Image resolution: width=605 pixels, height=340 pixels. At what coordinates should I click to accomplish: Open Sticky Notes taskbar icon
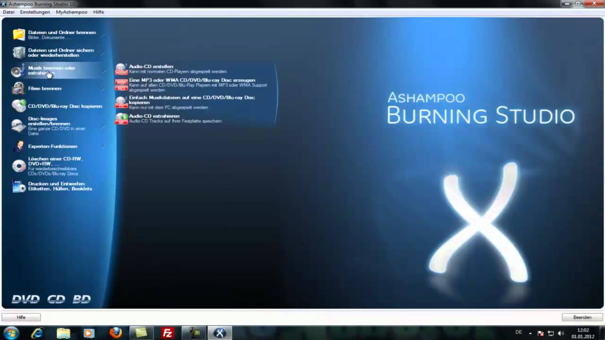tap(141, 333)
